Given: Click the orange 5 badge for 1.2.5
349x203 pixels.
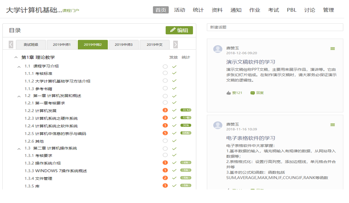Looking at the screenshot, I should (x=165, y=133).
